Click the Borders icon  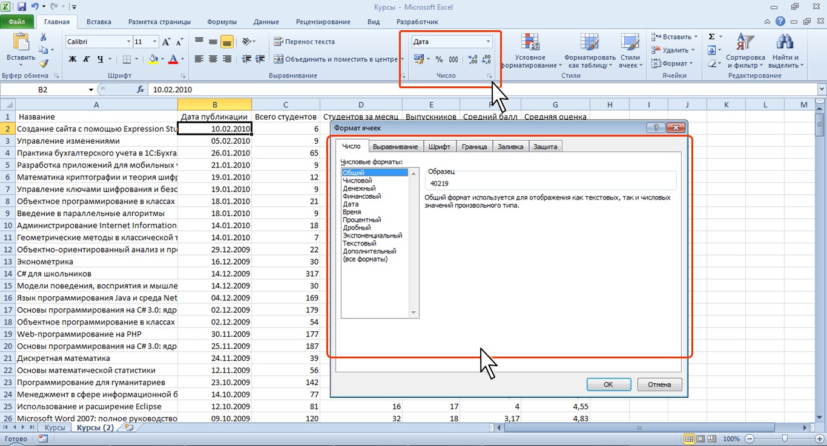coord(127,59)
